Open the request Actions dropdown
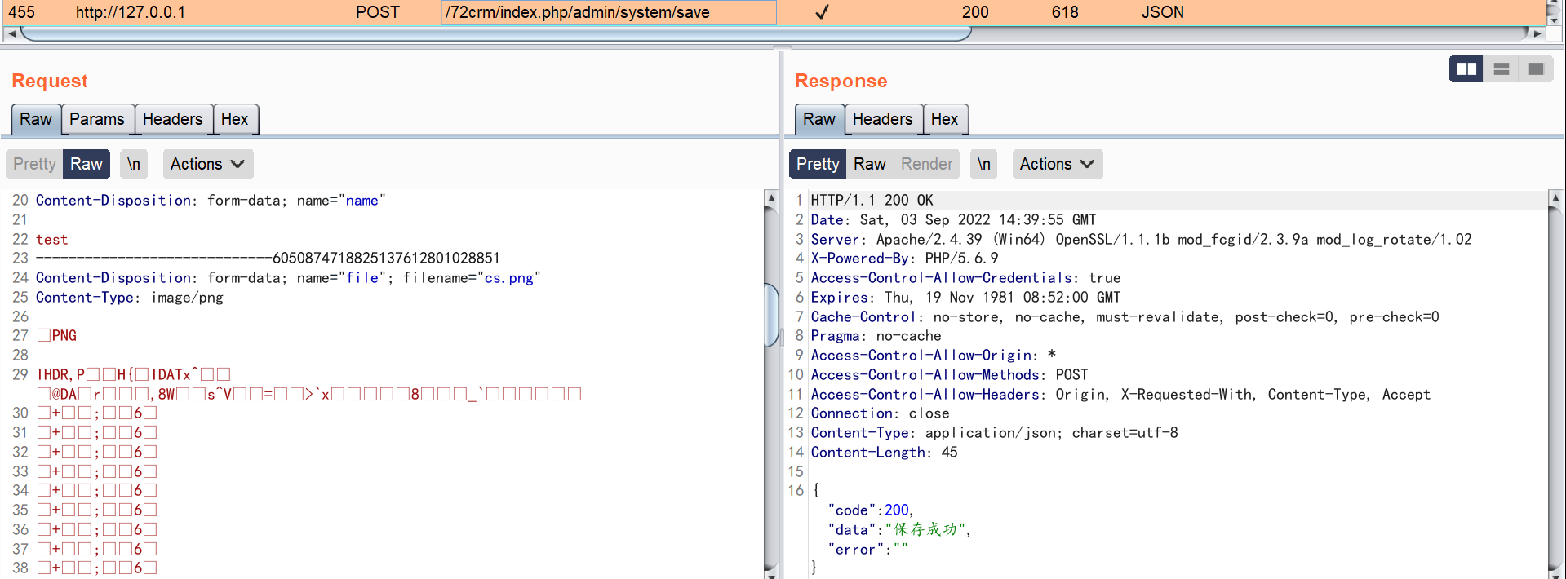 click(x=208, y=164)
